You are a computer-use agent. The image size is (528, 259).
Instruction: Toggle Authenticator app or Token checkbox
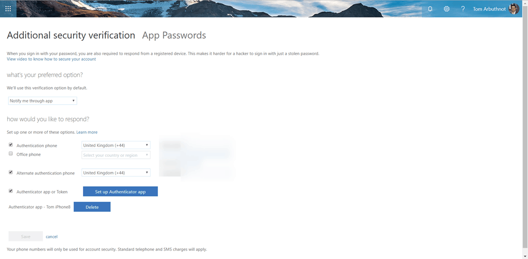[11, 191]
